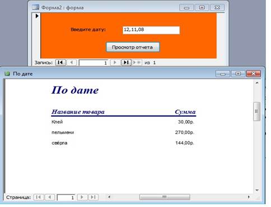The width and height of the screenshot is (271, 207).
Task: Click the 'Введите дату:' label
Action: [x=88, y=30]
